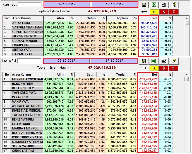Sort upper table by Toplam column
192x154 pixels.
(118, 18)
